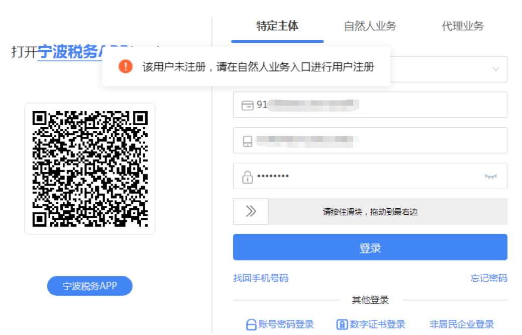Click the certificate icon beside 数字证书登录
Image resolution: width=522 pixels, height=335 pixels.
[x=342, y=324]
